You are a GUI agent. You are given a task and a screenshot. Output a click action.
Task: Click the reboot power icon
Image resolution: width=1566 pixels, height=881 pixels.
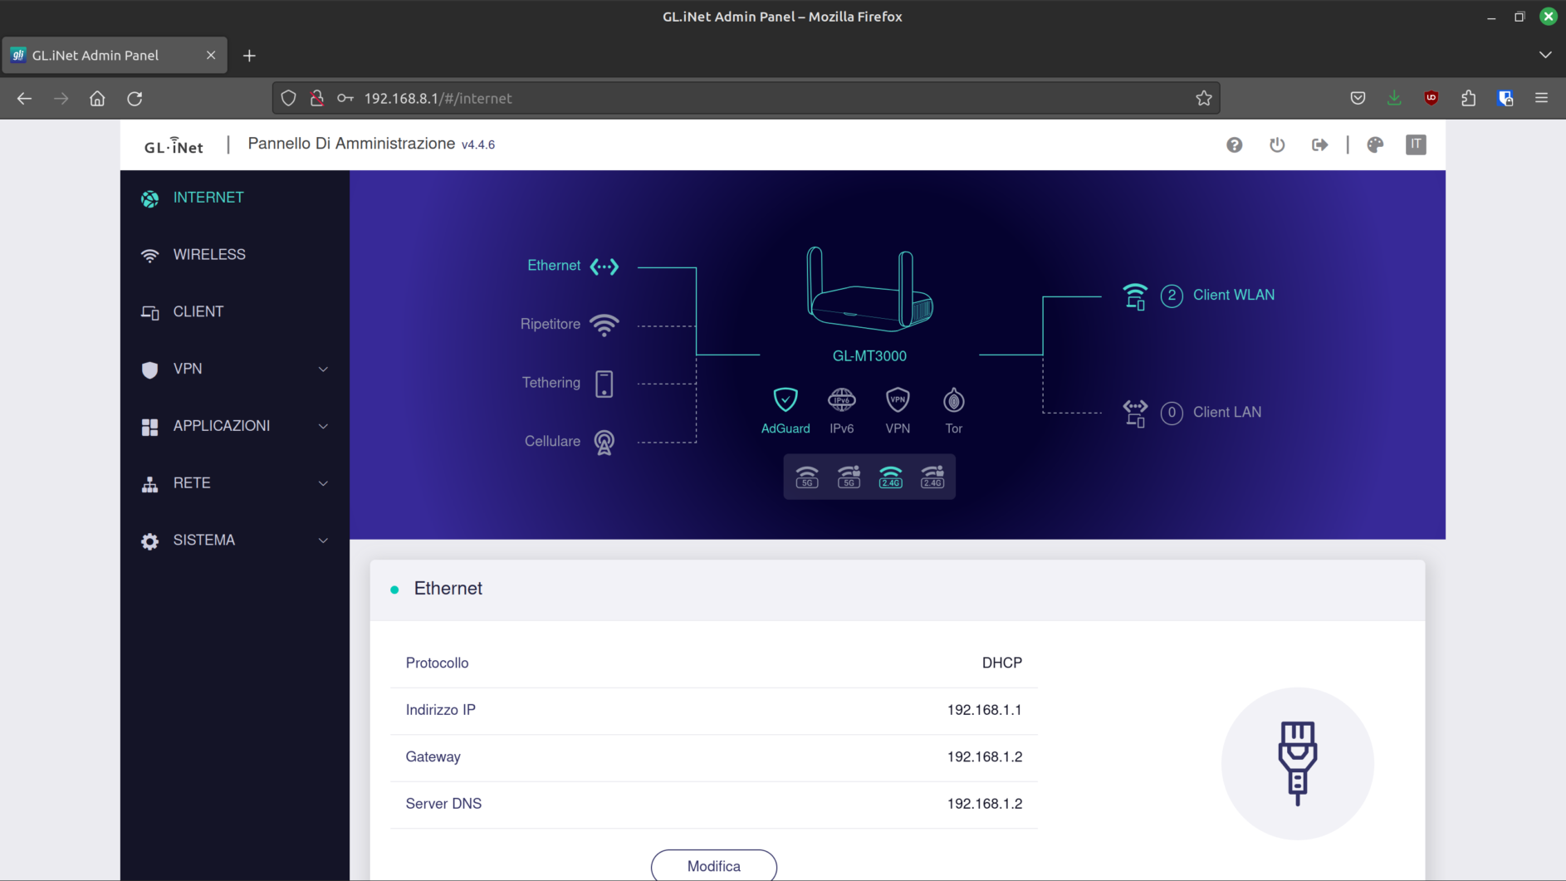click(x=1277, y=144)
